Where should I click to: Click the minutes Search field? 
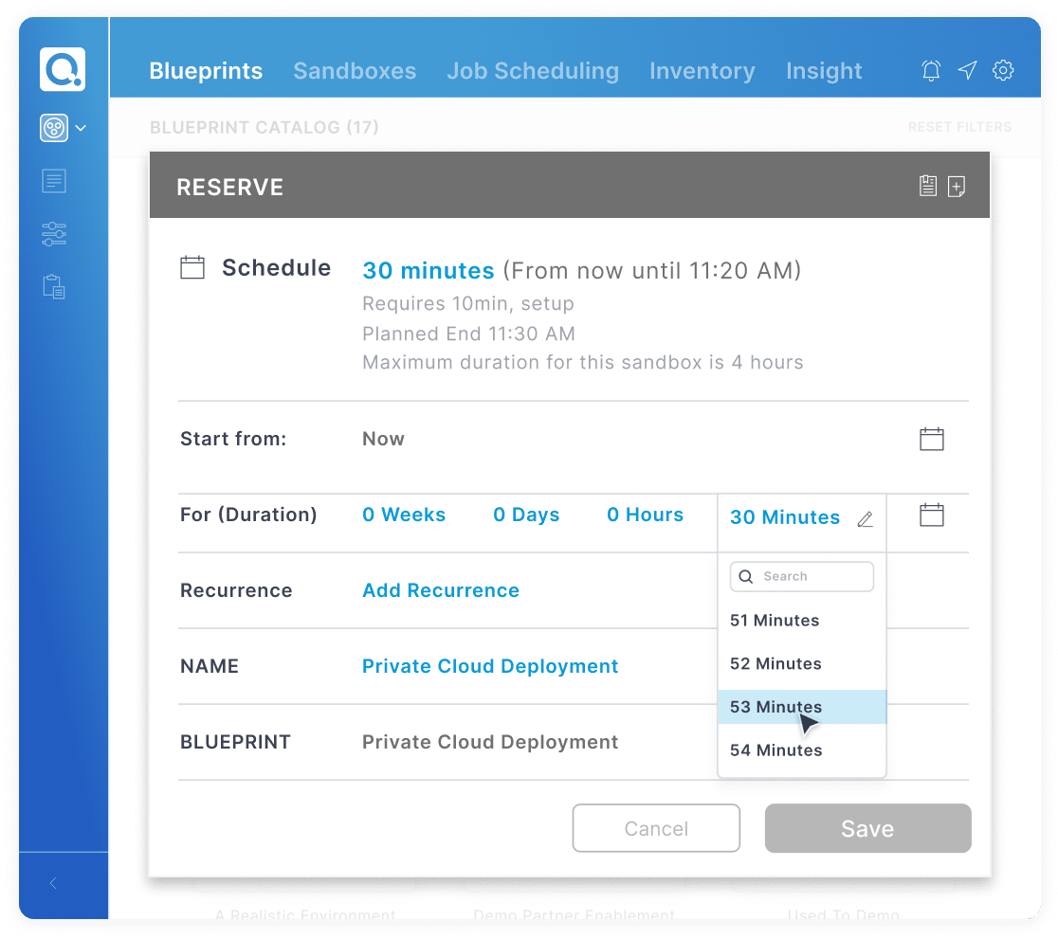click(x=802, y=576)
